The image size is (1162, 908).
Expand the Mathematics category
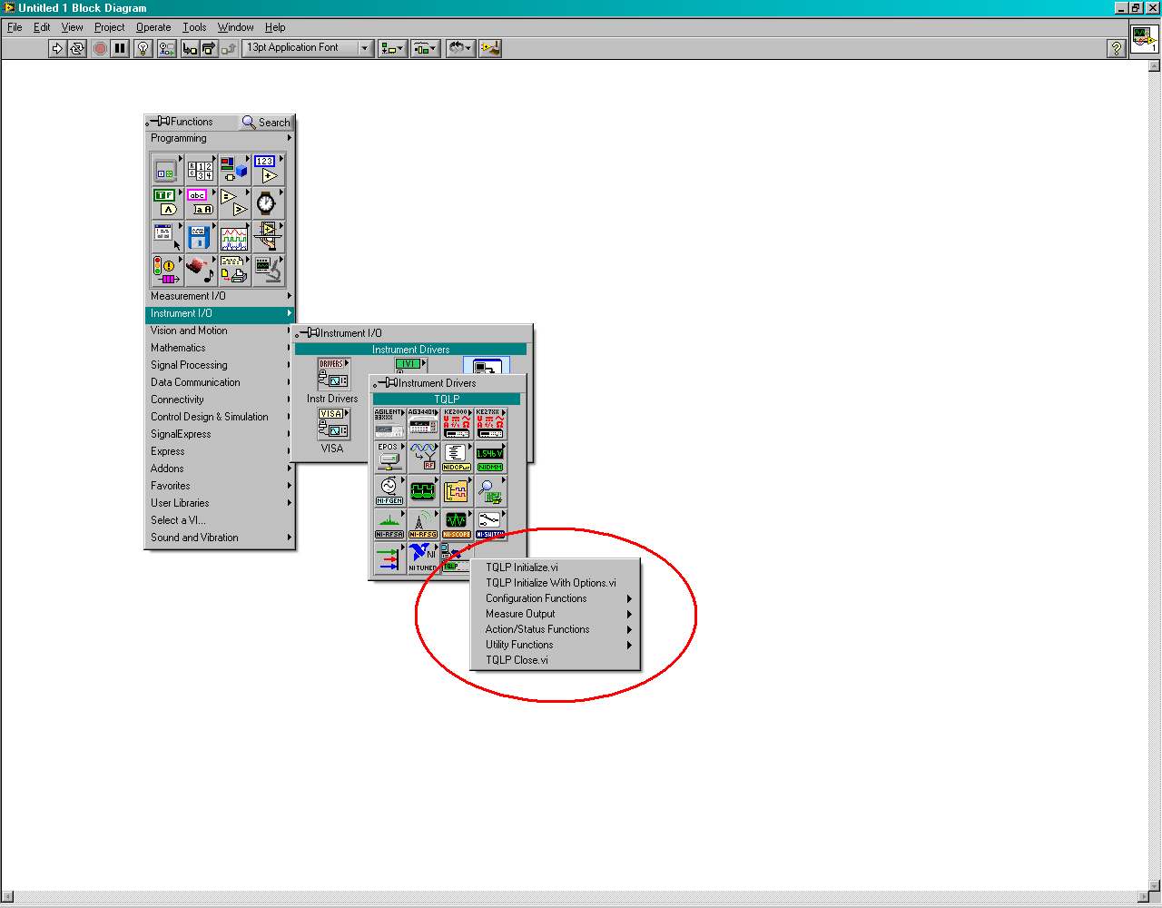(220, 348)
